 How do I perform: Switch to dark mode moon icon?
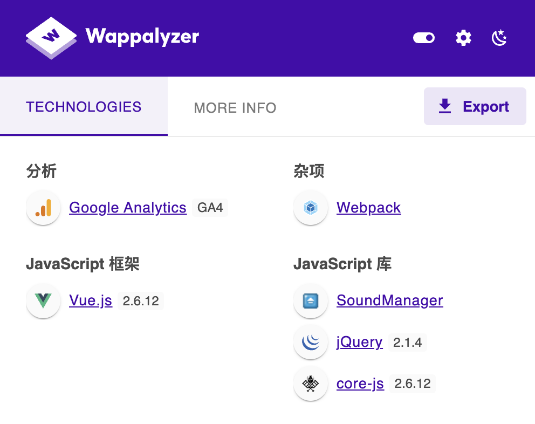point(499,38)
